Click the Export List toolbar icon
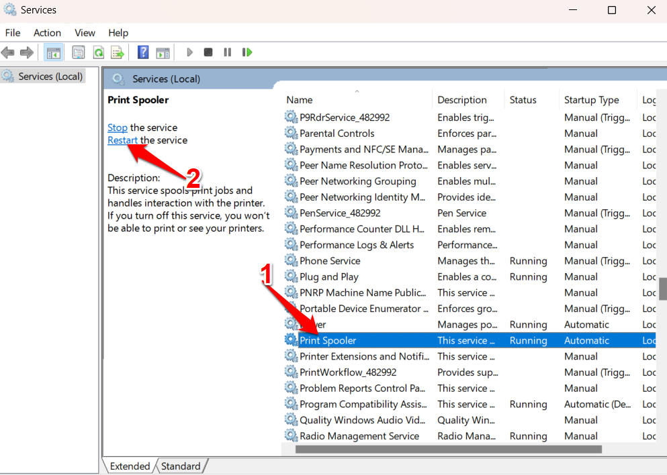667x475 pixels. click(x=118, y=52)
